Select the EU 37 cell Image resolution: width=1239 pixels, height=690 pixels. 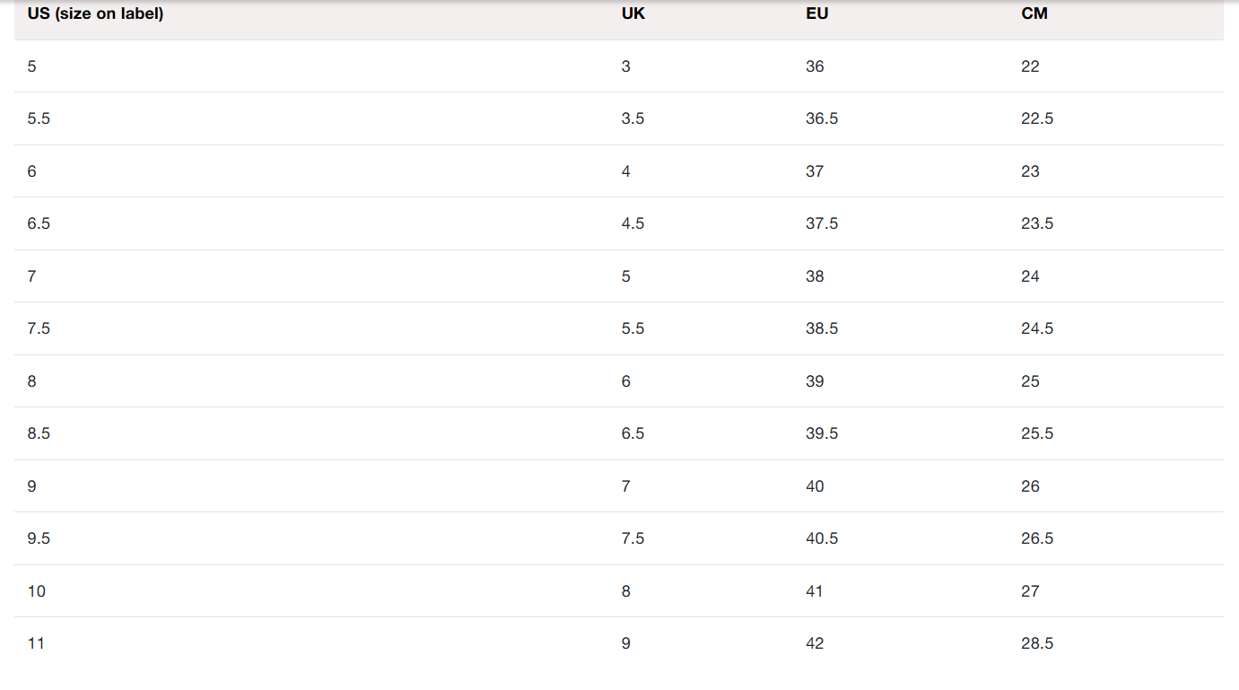(x=815, y=171)
